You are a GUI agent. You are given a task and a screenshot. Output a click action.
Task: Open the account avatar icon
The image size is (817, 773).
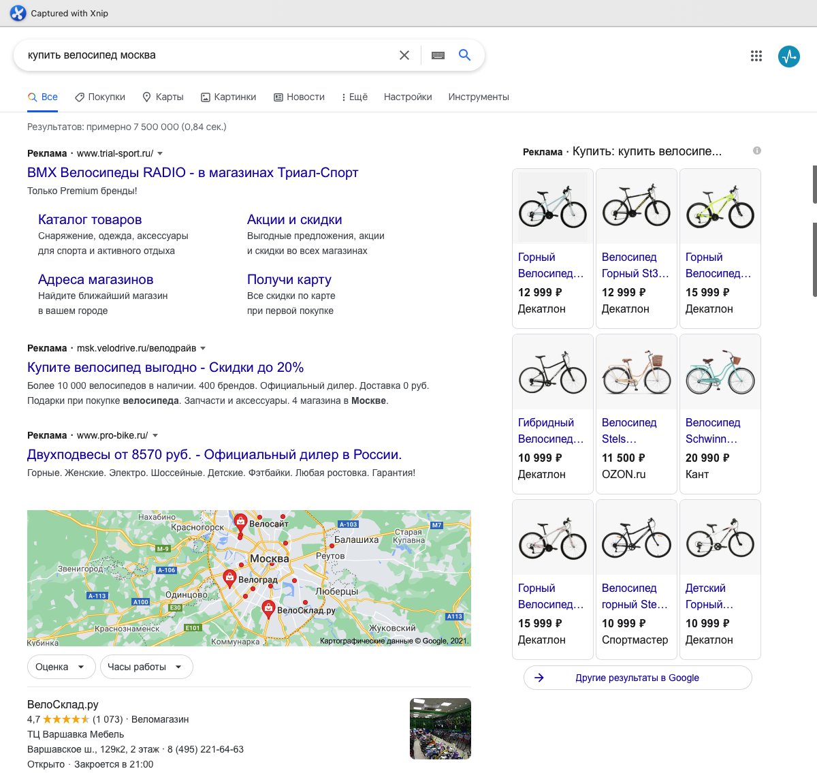click(789, 56)
